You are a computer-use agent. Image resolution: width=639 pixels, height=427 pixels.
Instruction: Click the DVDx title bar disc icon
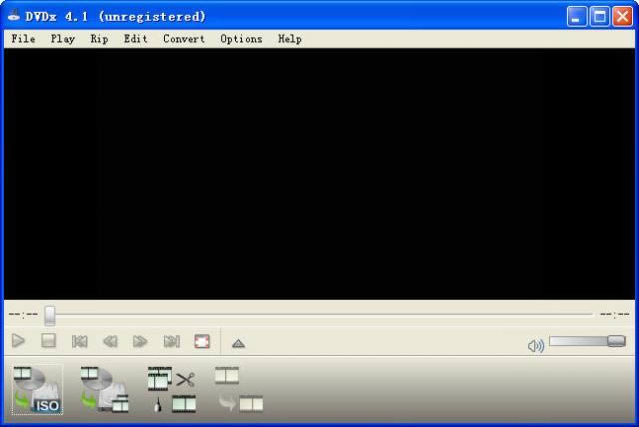click(13, 16)
